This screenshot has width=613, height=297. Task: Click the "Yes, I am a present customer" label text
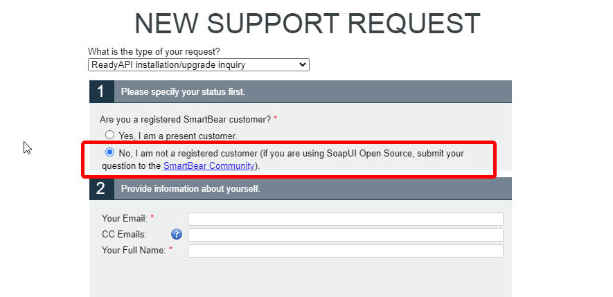click(178, 136)
